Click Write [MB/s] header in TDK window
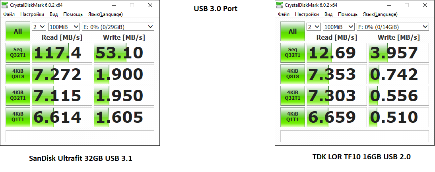 coord(399,37)
